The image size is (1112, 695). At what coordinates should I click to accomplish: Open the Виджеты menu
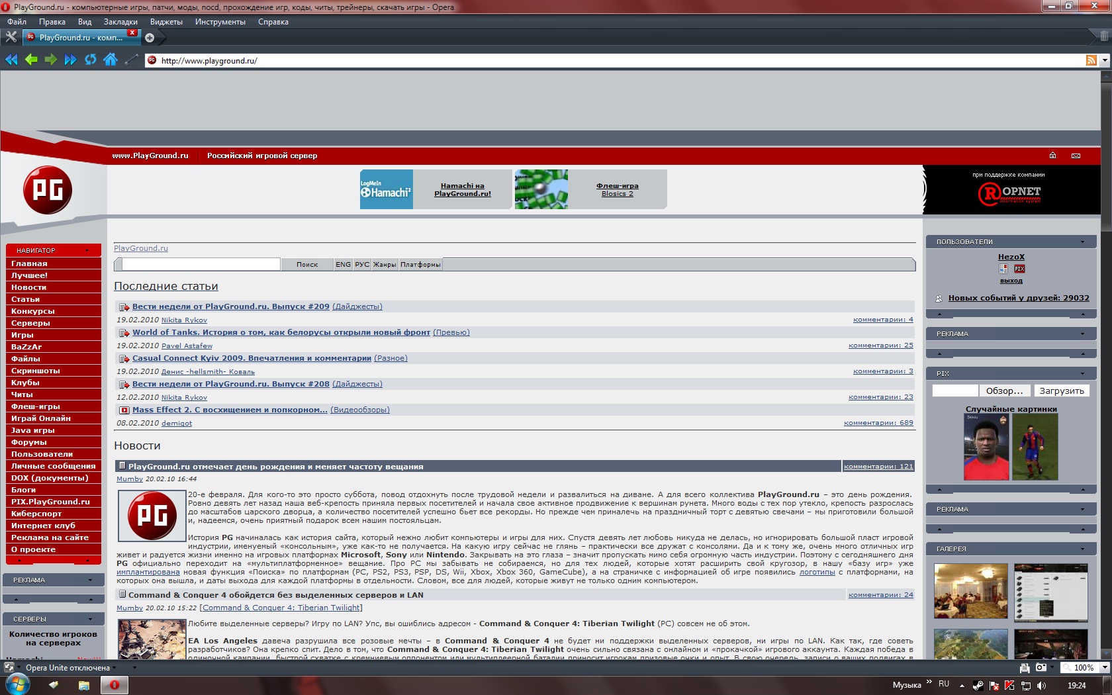166,22
